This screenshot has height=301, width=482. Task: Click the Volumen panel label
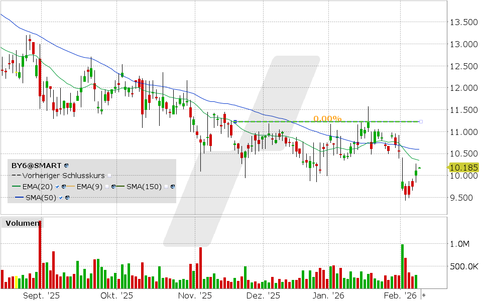point(23,223)
